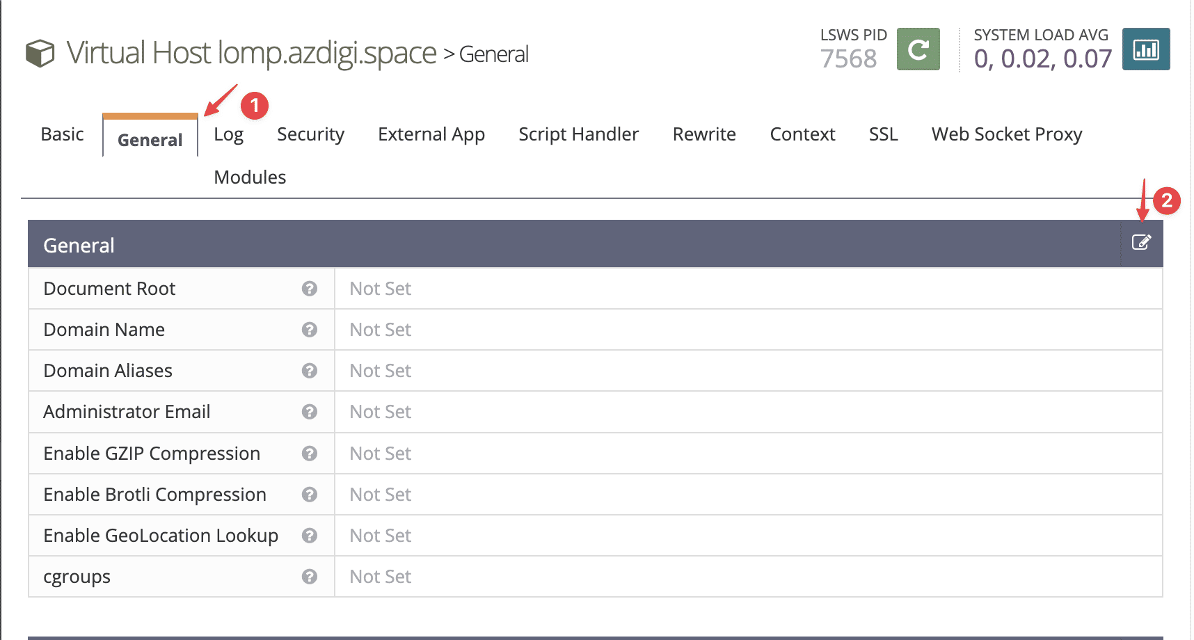
Task: Open help tooltip for Domain Name
Action: coord(310,330)
